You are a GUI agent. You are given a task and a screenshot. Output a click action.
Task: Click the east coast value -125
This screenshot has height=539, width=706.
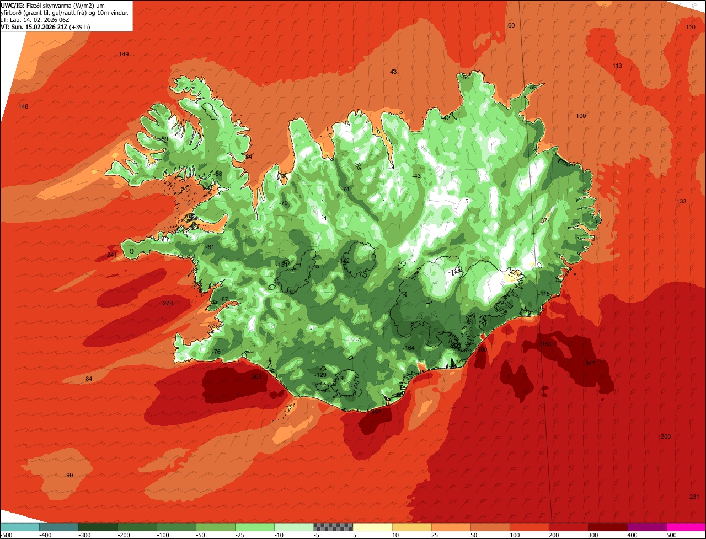click(569, 165)
